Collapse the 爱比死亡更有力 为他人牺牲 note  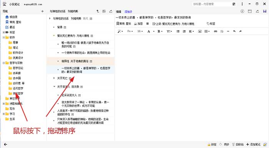coord(54,36)
